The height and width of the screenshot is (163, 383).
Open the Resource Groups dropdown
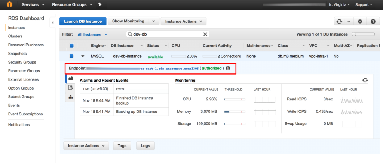(72, 4)
